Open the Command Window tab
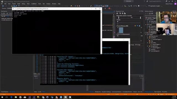 pos(117,92)
